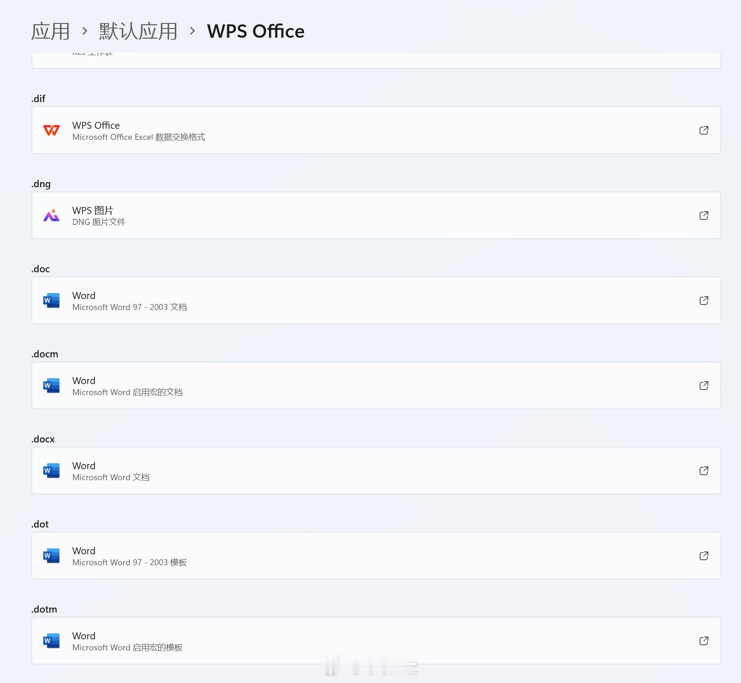This screenshot has height=683, width=741.
Task: Click the .dng extension label
Action: coord(41,184)
